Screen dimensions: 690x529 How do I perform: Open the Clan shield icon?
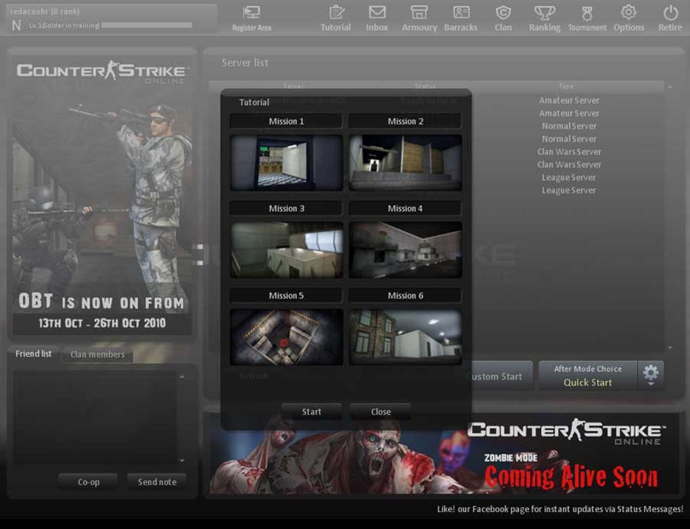[x=503, y=13]
